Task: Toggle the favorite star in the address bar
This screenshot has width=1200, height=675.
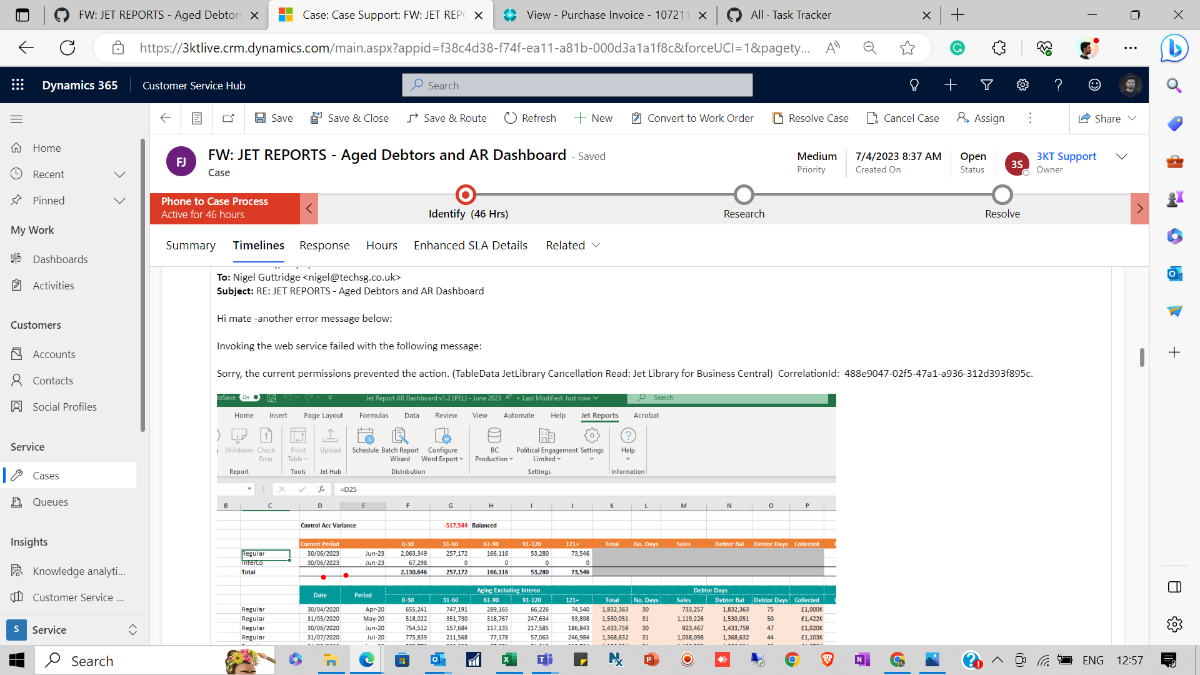Action: [x=907, y=47]
